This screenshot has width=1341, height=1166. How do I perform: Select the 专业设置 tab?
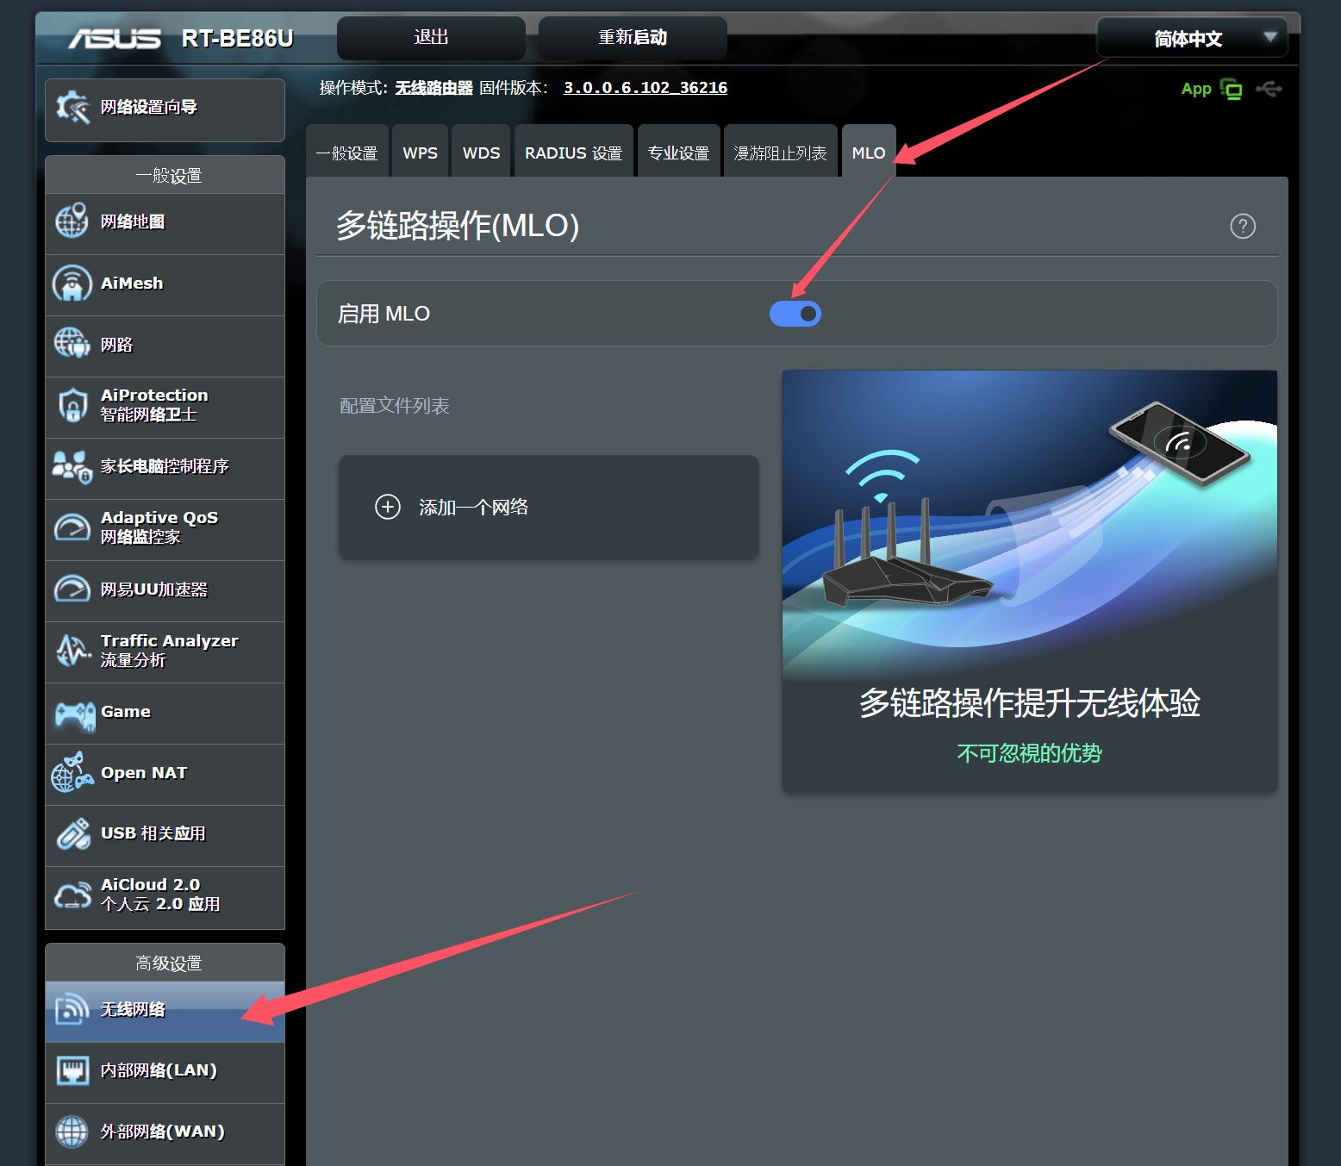click(x=678, y=153)
